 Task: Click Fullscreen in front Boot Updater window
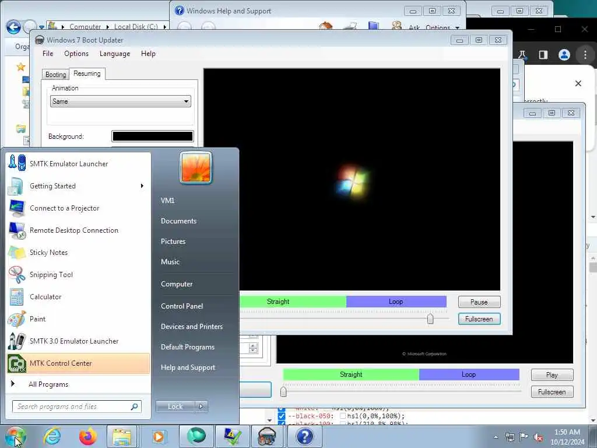pyautogui.click(x=479, y=319)
